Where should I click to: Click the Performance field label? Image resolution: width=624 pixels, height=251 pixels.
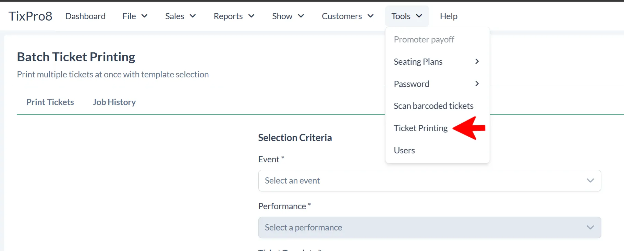tap(284, 206)
